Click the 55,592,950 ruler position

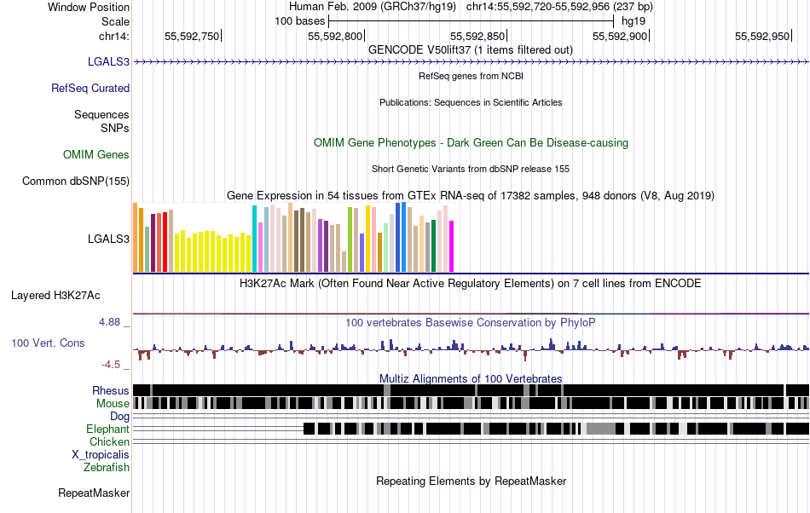(x=762, y=36)
